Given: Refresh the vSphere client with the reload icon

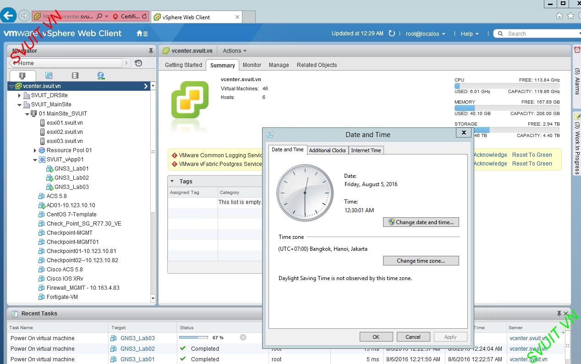Looking at the screenshot, I should (392, 33).
